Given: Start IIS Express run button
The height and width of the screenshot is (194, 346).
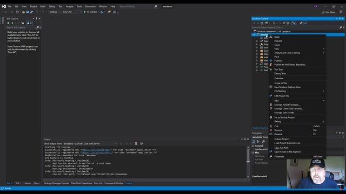Looking at the screenshot, I should point(90,12).
